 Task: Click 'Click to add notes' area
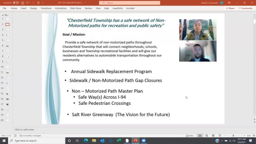point(24,130)
